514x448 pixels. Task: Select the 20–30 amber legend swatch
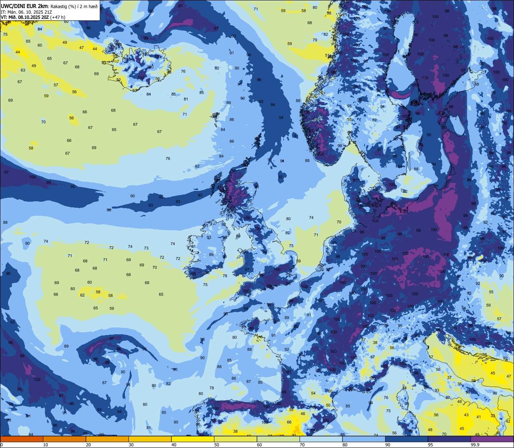click(107, 439)
